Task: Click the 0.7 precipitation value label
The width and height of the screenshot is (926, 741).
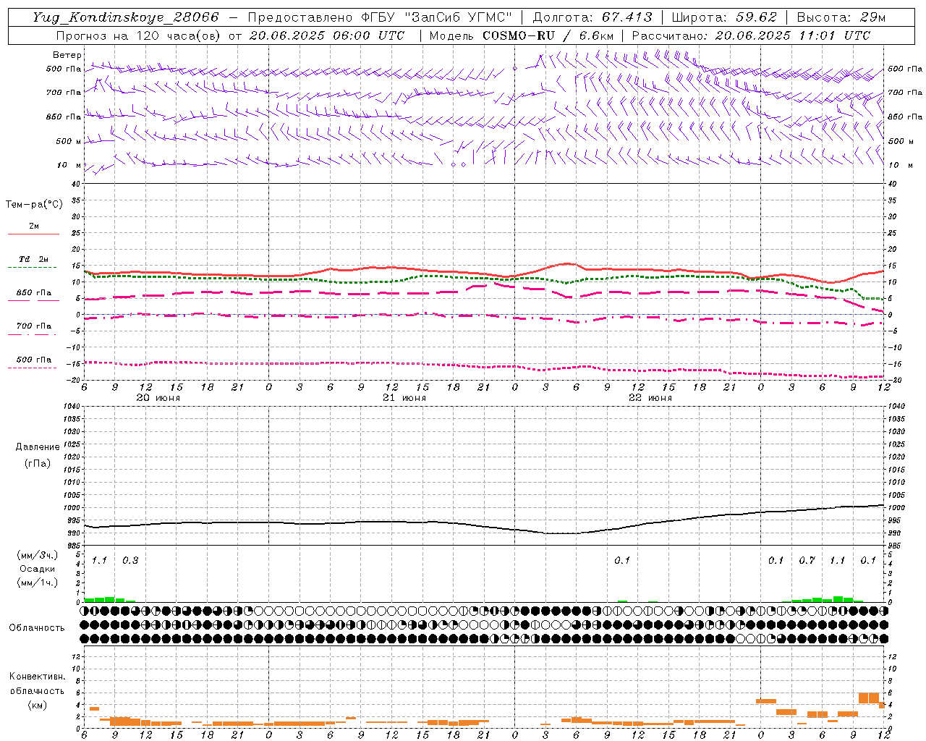Action: click(807, 560)
